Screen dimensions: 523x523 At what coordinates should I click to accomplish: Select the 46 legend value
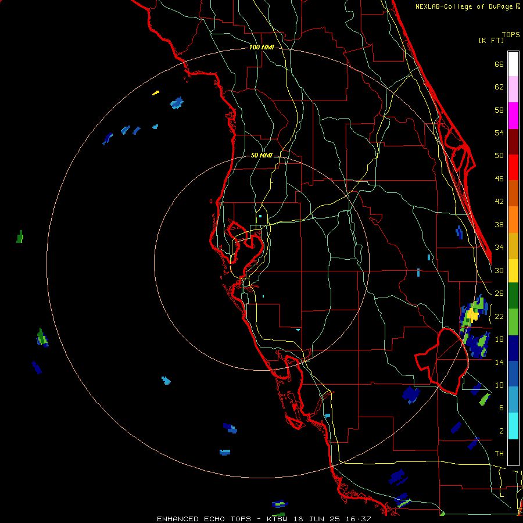(x=499, y=179)
